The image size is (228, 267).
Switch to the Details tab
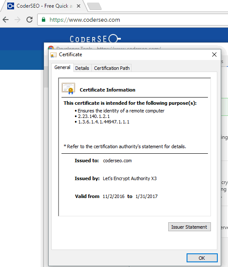click(82, 68)
